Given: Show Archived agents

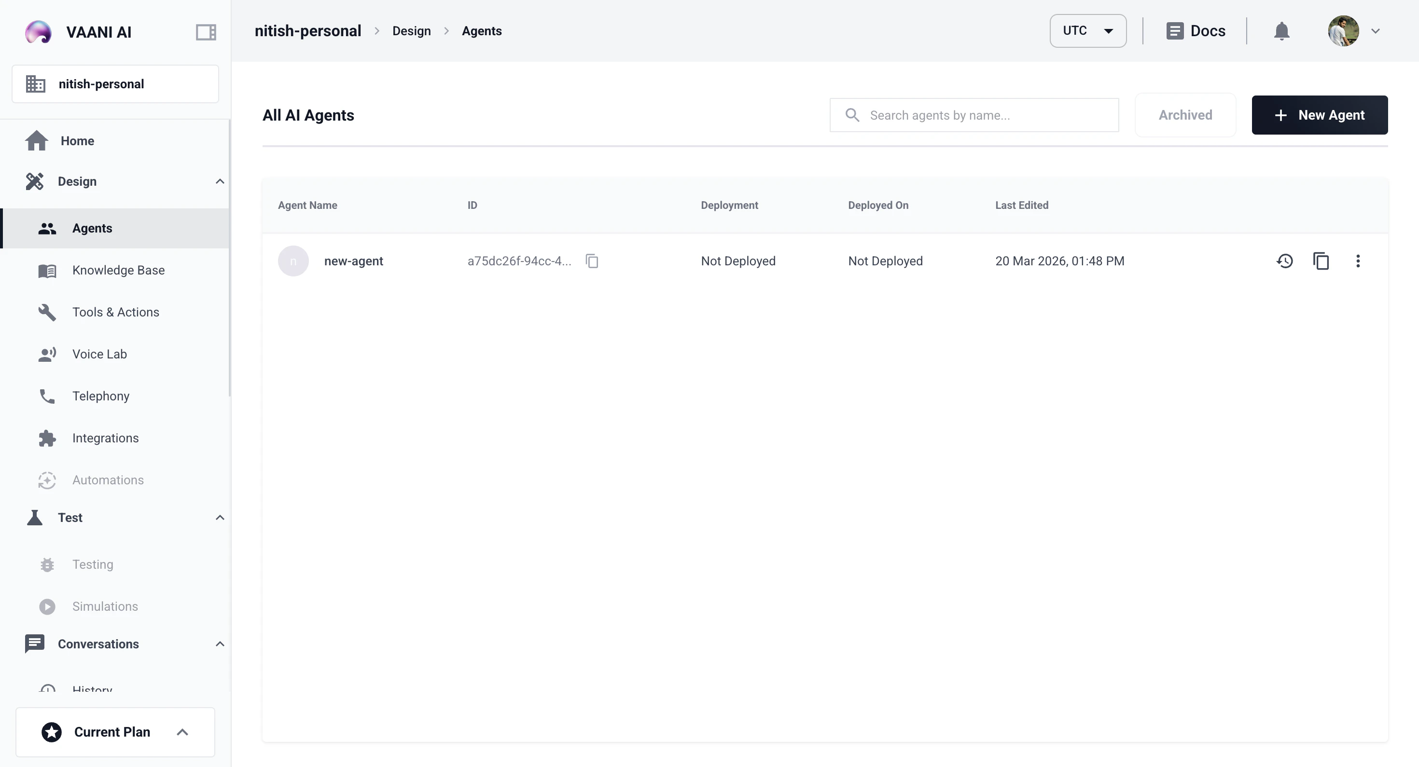Looking at the screenshot, I should (1185, 115).
